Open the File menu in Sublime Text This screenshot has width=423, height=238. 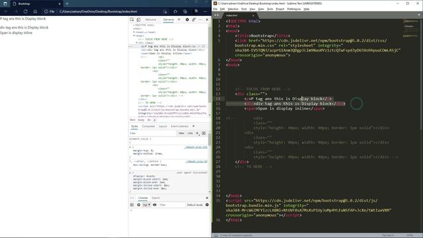coord(215,9)
